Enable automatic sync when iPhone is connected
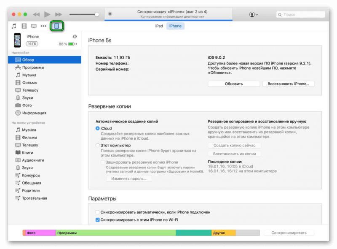Screen dimensions: 337x249 pos(98,212)
